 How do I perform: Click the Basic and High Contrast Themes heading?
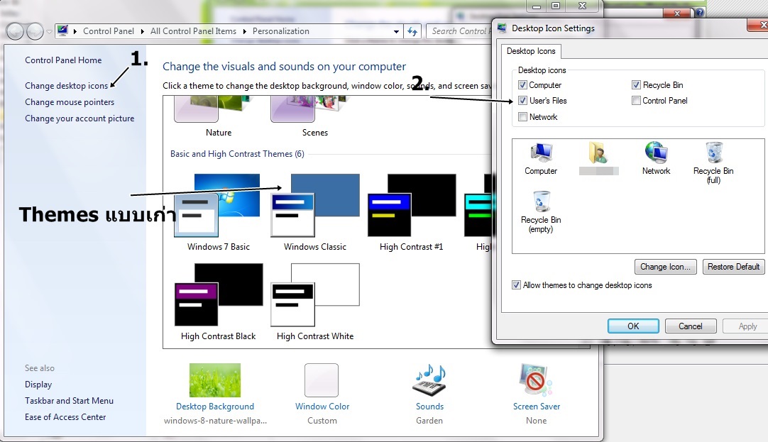[x=237, y=154]
